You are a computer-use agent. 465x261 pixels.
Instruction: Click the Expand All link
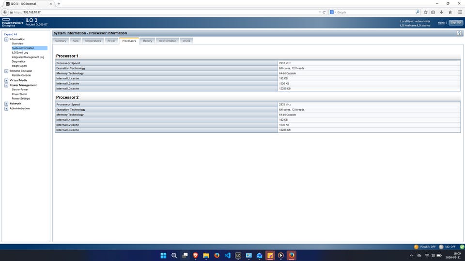click(x=11, y=34)
